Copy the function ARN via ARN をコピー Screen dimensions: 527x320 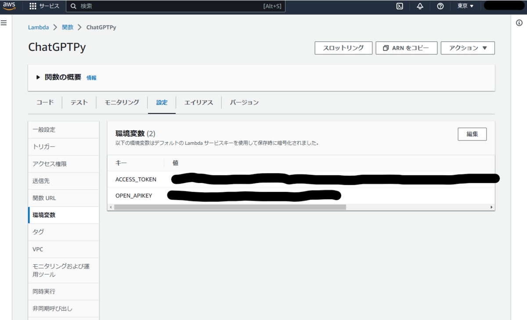(x=406, y=48)
